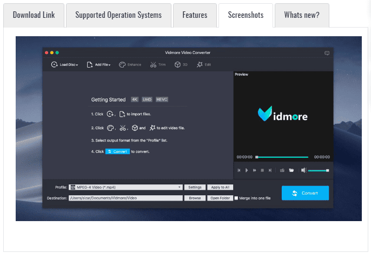Click the 4K badge
This screenshot has height=253, width=371.
(x=135, y=99)
